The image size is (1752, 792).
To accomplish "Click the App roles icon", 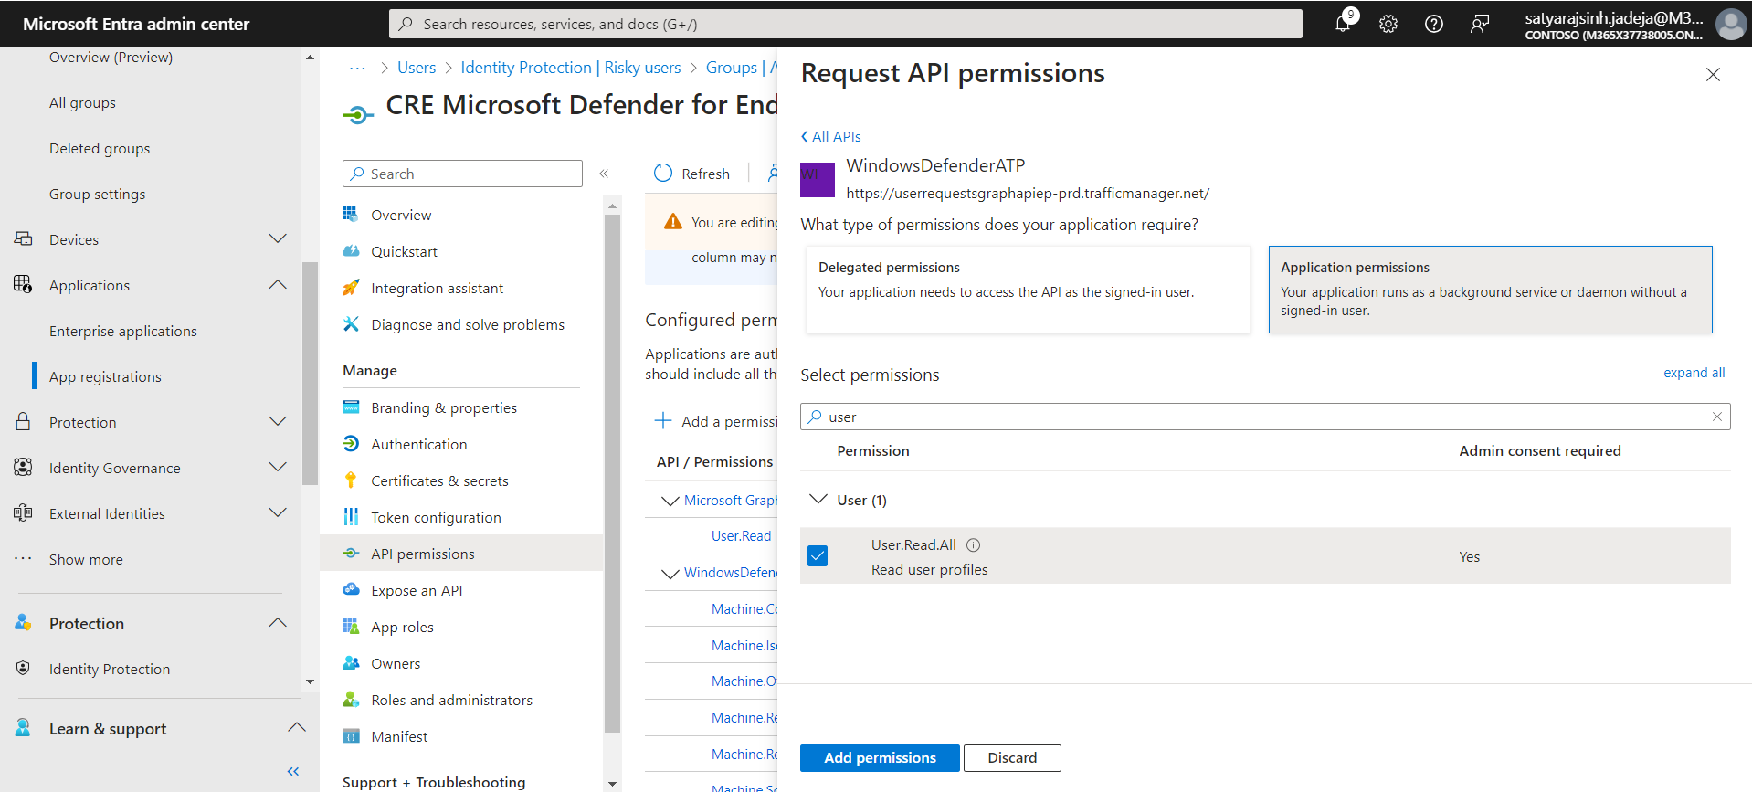I will pos(351,626).
